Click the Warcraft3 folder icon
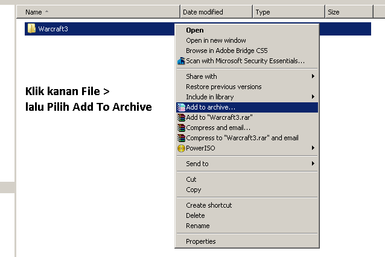The width and height of the screenshot is (385, 257). pos(31,28)
